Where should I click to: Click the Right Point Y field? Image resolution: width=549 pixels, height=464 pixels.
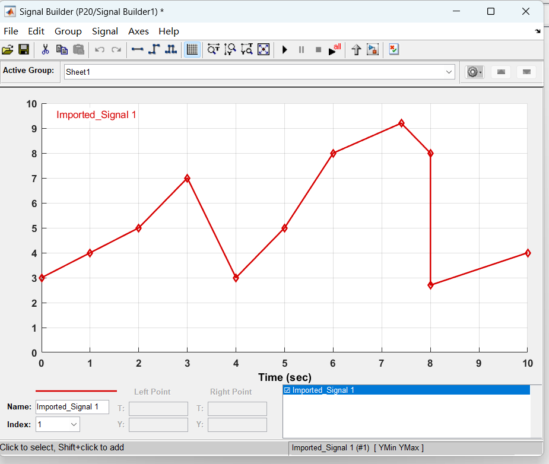pyautogui.click(x=237, y=425)
